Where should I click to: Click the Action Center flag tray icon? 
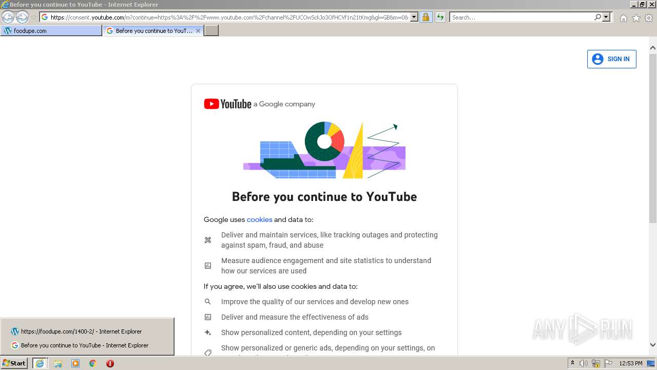[609, 363]
